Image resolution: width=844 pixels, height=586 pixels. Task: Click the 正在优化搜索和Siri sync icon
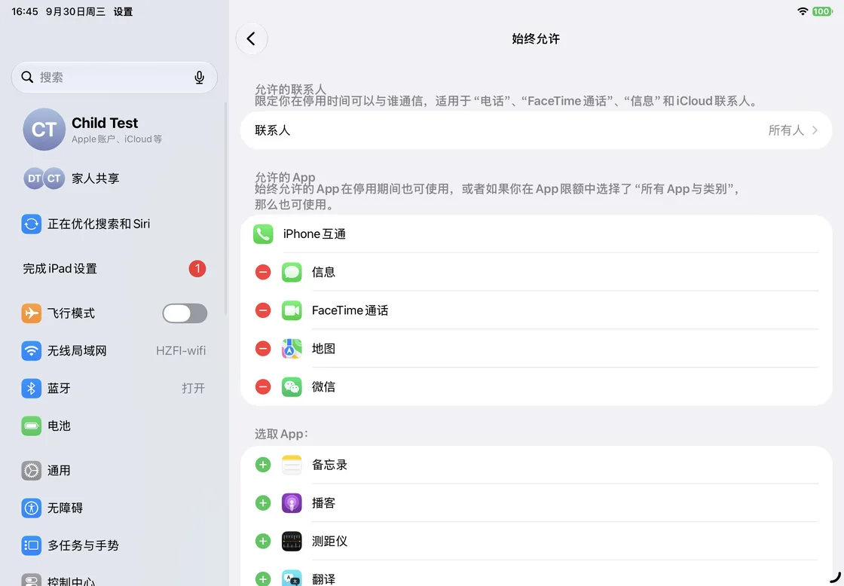pyautogui.click(x=31, y=224)
